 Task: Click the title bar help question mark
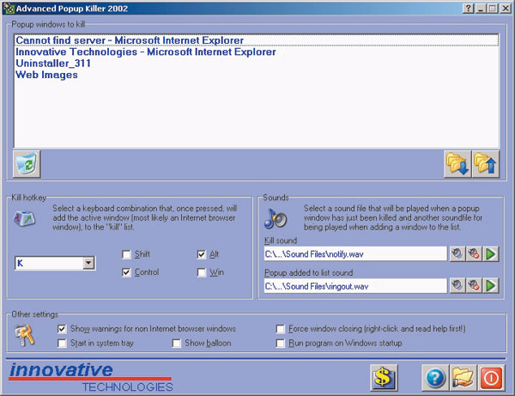pos(469,9)
